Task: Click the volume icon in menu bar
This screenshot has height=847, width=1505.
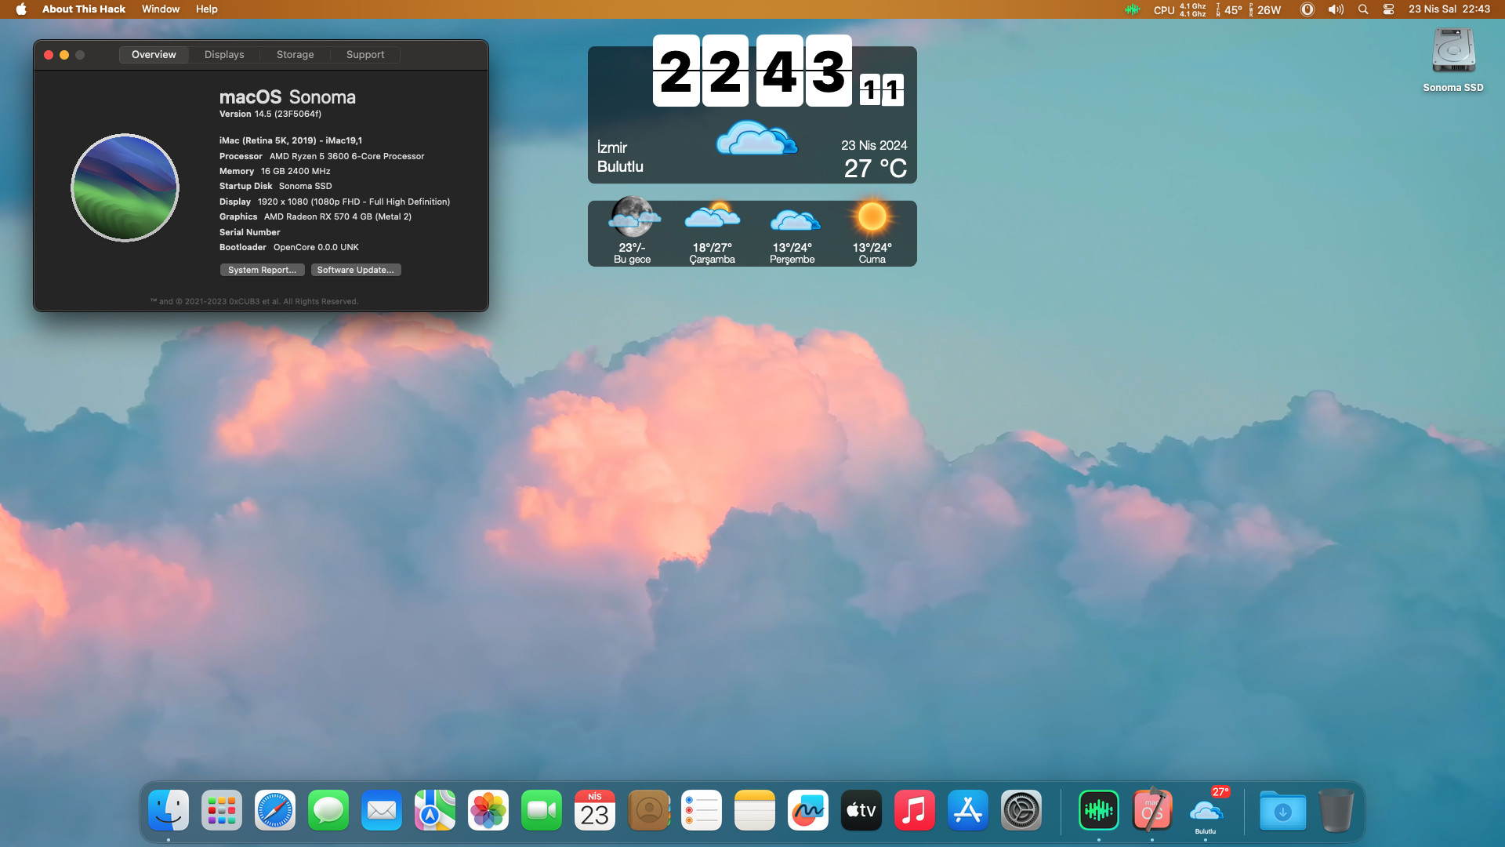Action: click(x=1336, y=9)
